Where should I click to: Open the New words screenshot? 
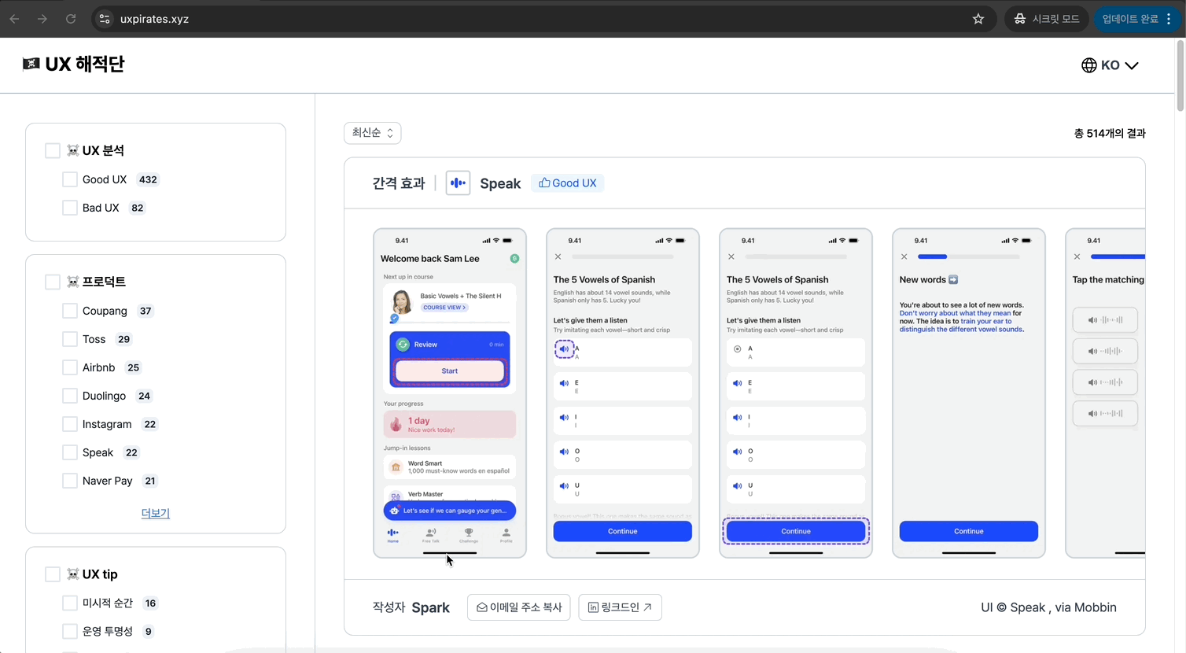[969, 393]
